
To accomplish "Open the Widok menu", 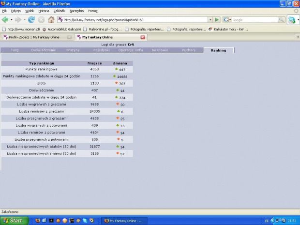I will click(x=30, y=11).
